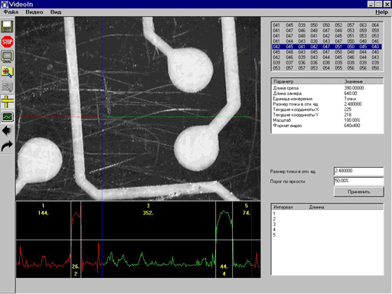Select the Длина среза parameter row
This screenshot has height=294, width=392.
tap(327, 88)
